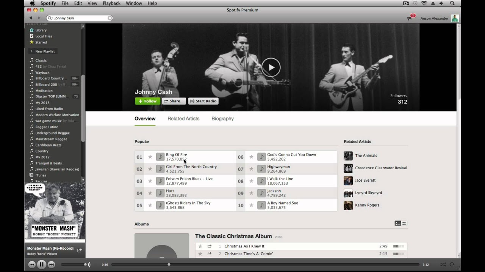
Task: Click the music note icon beside Hurt
Action: pos(160,193)
